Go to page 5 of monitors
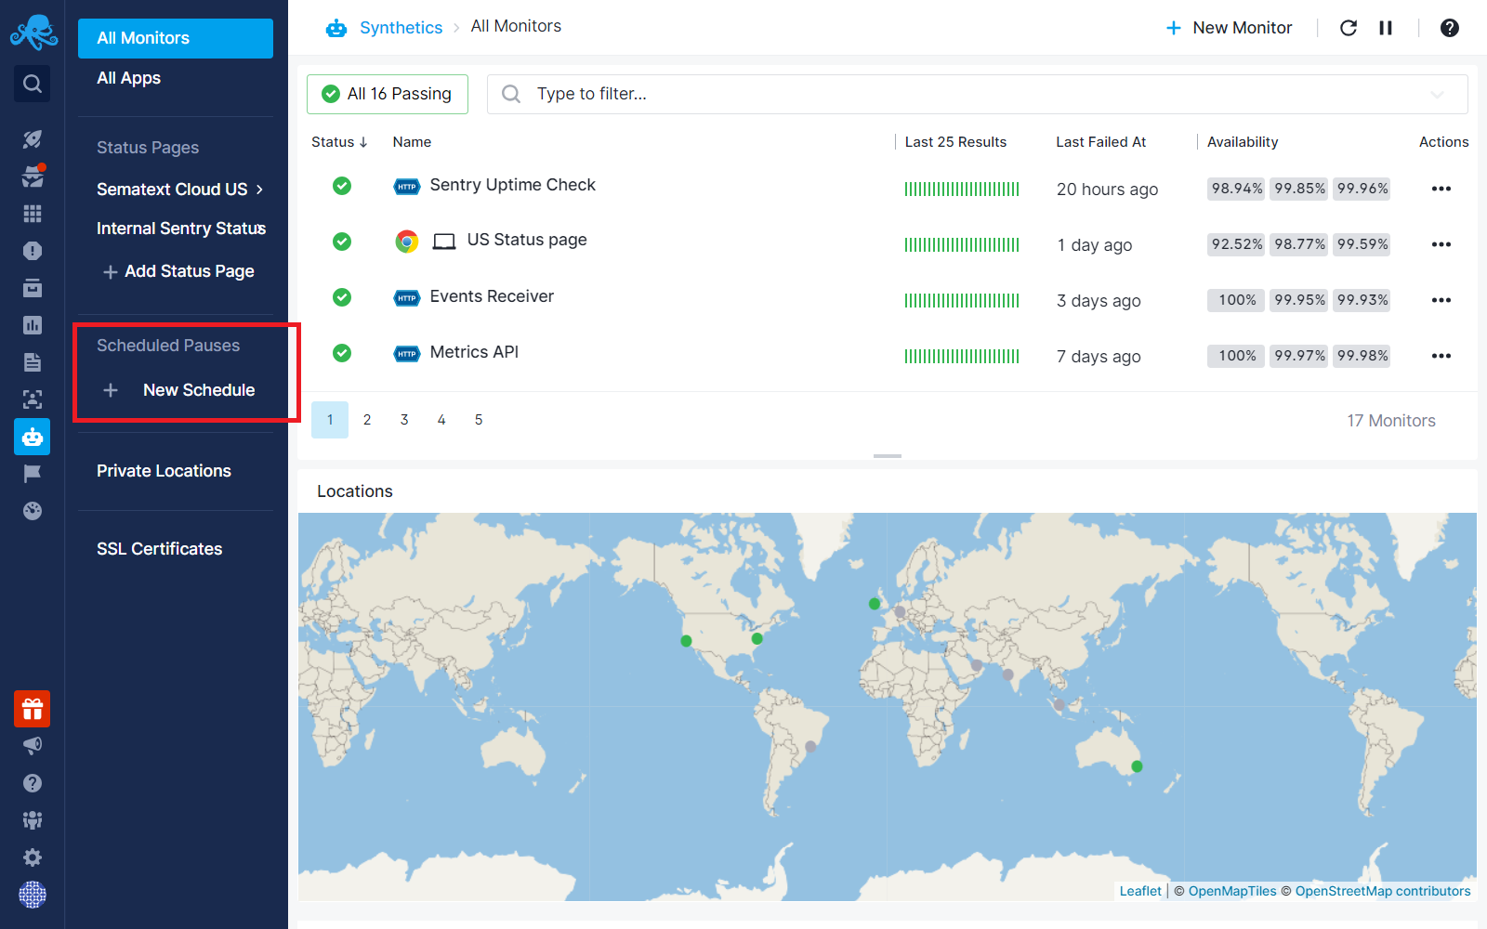The image size is (1487, 929). point(479,420)
